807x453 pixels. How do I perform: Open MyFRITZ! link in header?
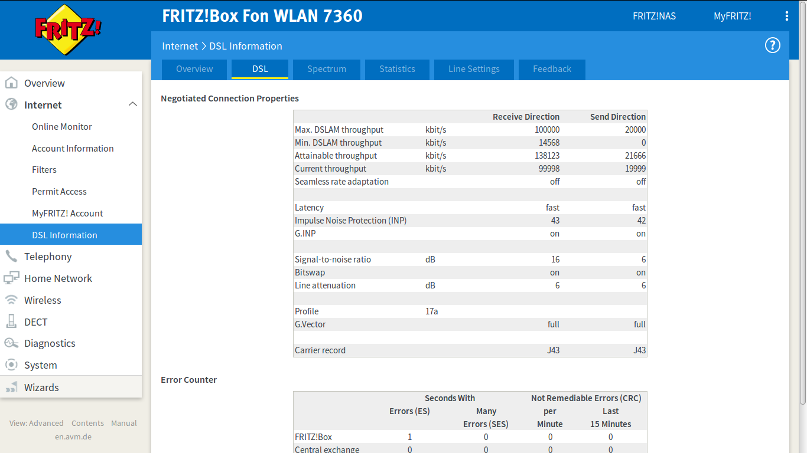point(732,17)
